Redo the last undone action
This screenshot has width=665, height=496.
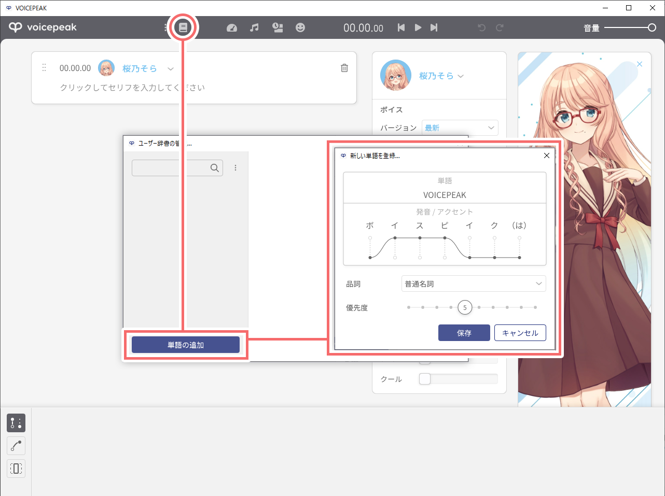500,27
